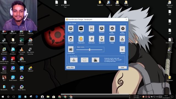
Task: Select the Atari voice effect
Action: click(81, 28)
